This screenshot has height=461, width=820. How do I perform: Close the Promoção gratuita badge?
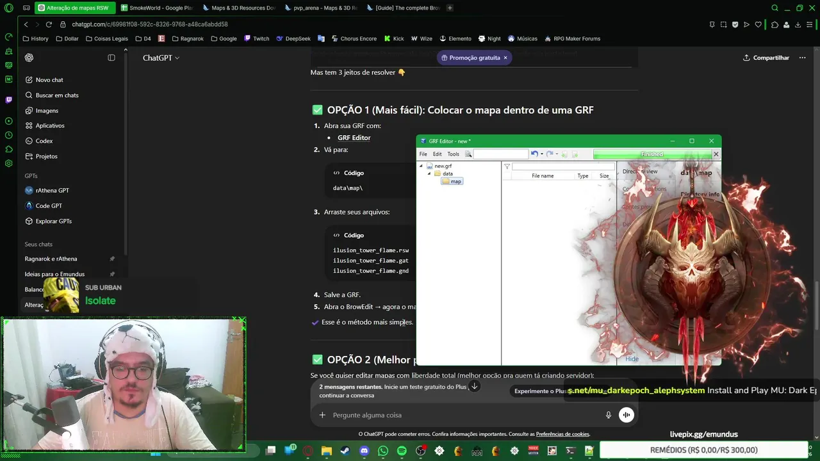(505, 58)
